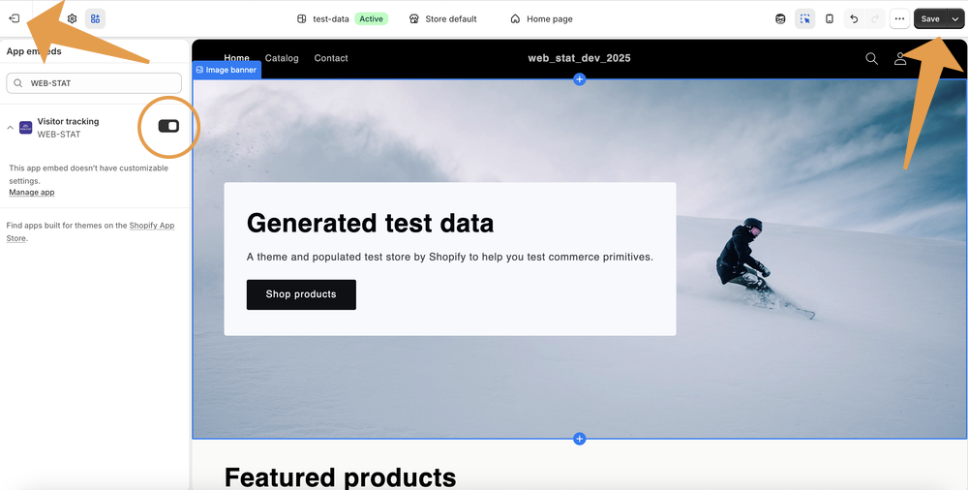Select the App embeds icon
The height and width of the screenshot is (490, 968).
click(95, 18)
